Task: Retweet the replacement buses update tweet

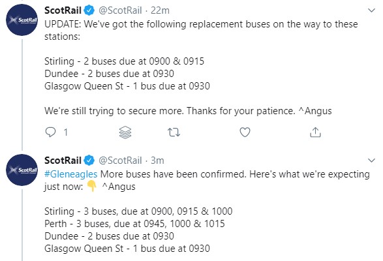Action: [x=174, y=132]
